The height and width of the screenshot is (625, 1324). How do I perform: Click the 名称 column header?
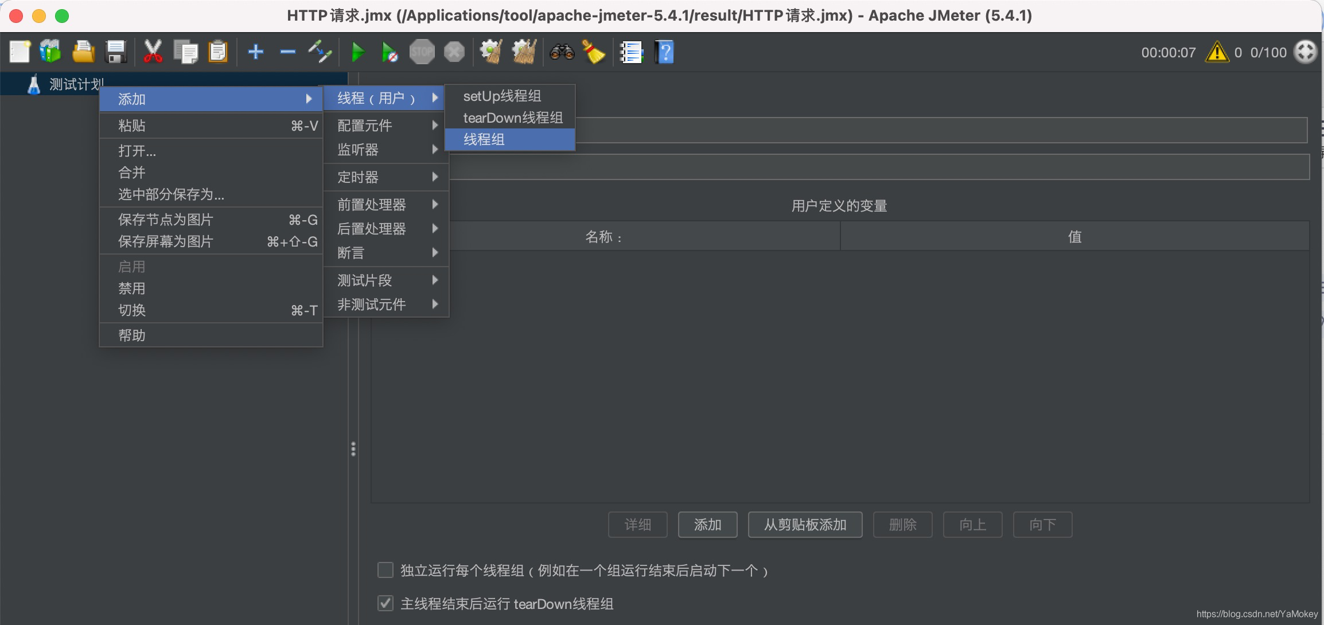coord(605,236)
